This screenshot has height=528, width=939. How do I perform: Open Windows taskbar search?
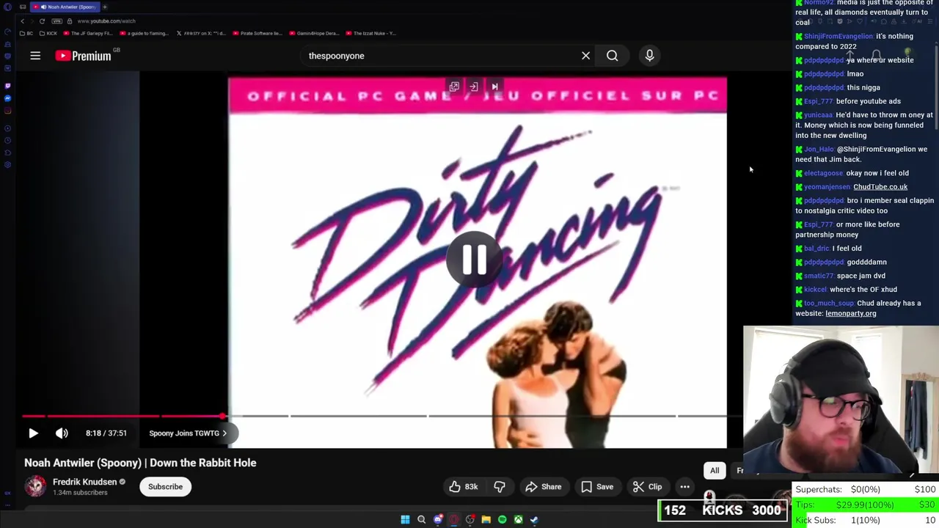point(421,520)
